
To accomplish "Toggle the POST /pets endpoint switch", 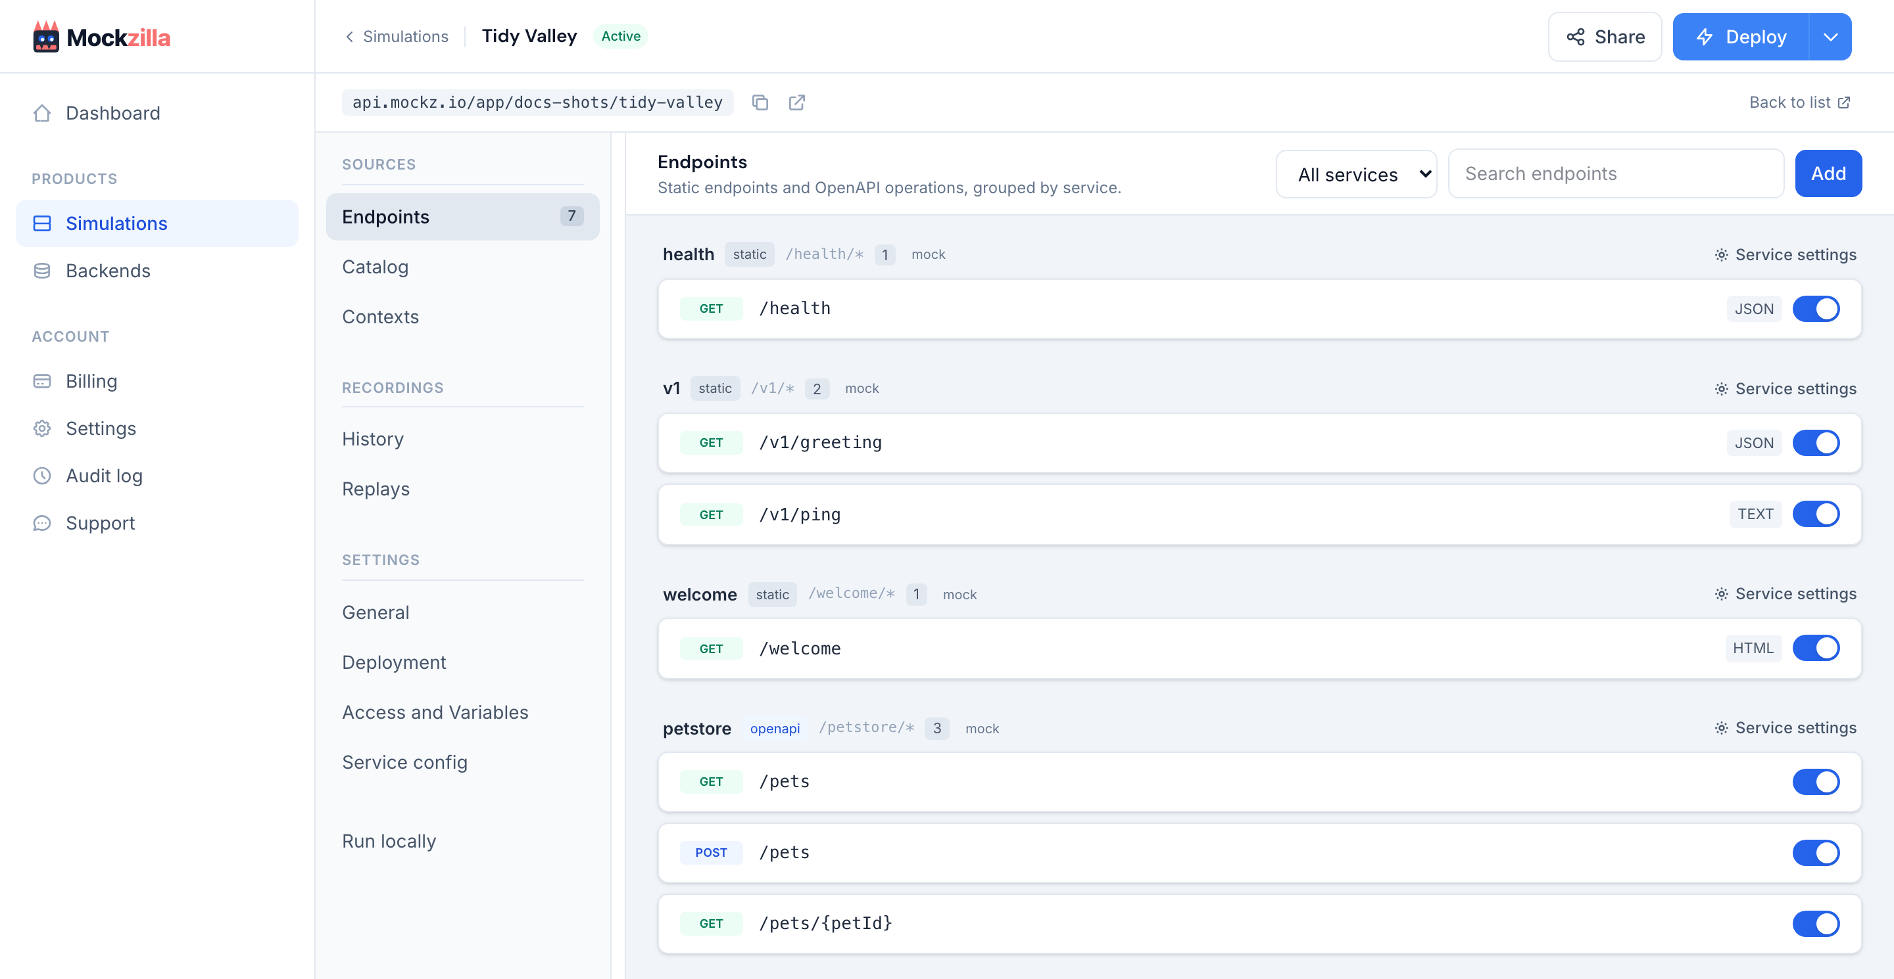I will pos(1816,853).
